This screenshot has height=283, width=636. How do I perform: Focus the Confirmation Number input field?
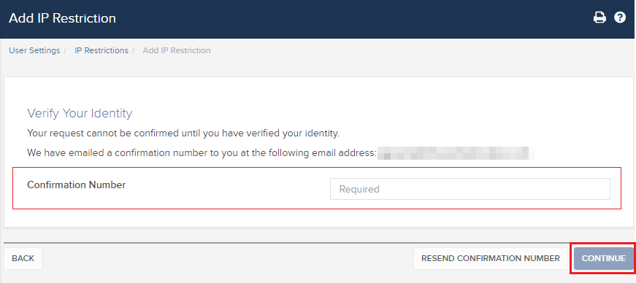(x=470, y=189)
